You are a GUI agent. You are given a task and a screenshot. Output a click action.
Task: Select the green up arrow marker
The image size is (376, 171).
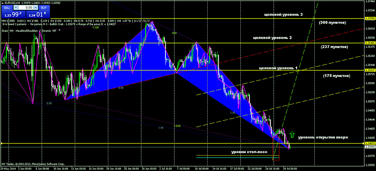(291, 135)
